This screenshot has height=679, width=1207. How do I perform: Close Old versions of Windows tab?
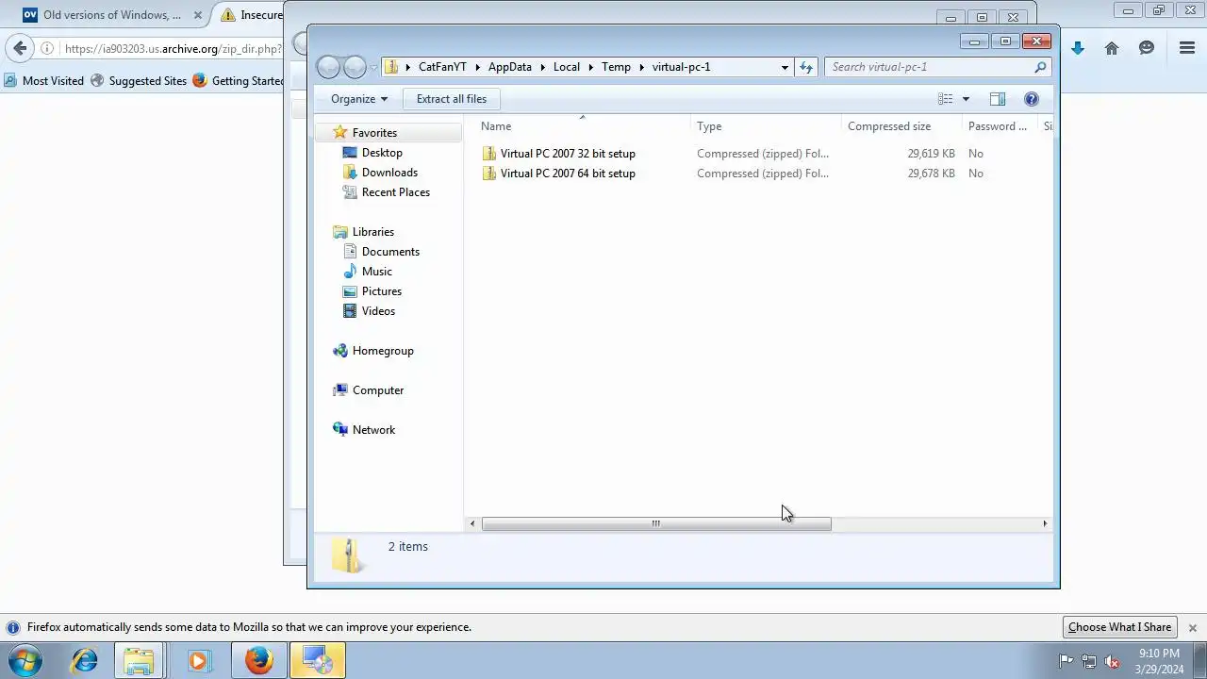tap(198, 15)
